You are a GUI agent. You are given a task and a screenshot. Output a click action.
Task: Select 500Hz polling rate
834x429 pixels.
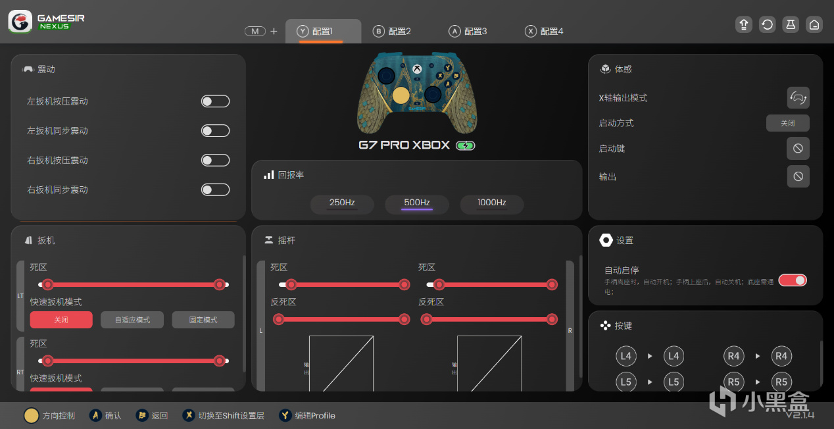[x=417, y=203]
